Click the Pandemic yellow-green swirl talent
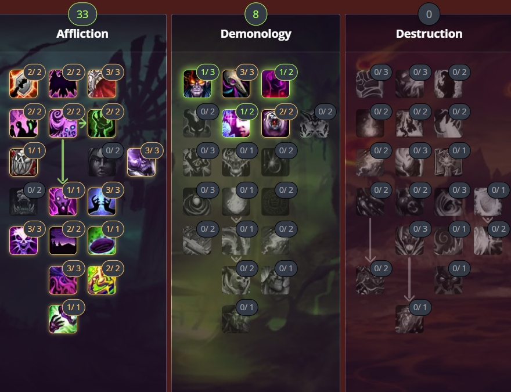Viewport: 511px width, 392px height. (x=102, y=280)
